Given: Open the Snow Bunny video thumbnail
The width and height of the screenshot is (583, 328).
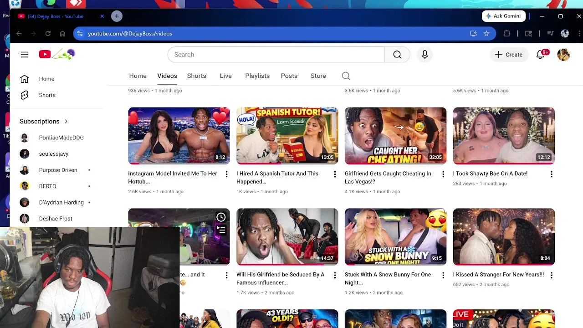Looking at the screenshot, I should coord(396,237).
